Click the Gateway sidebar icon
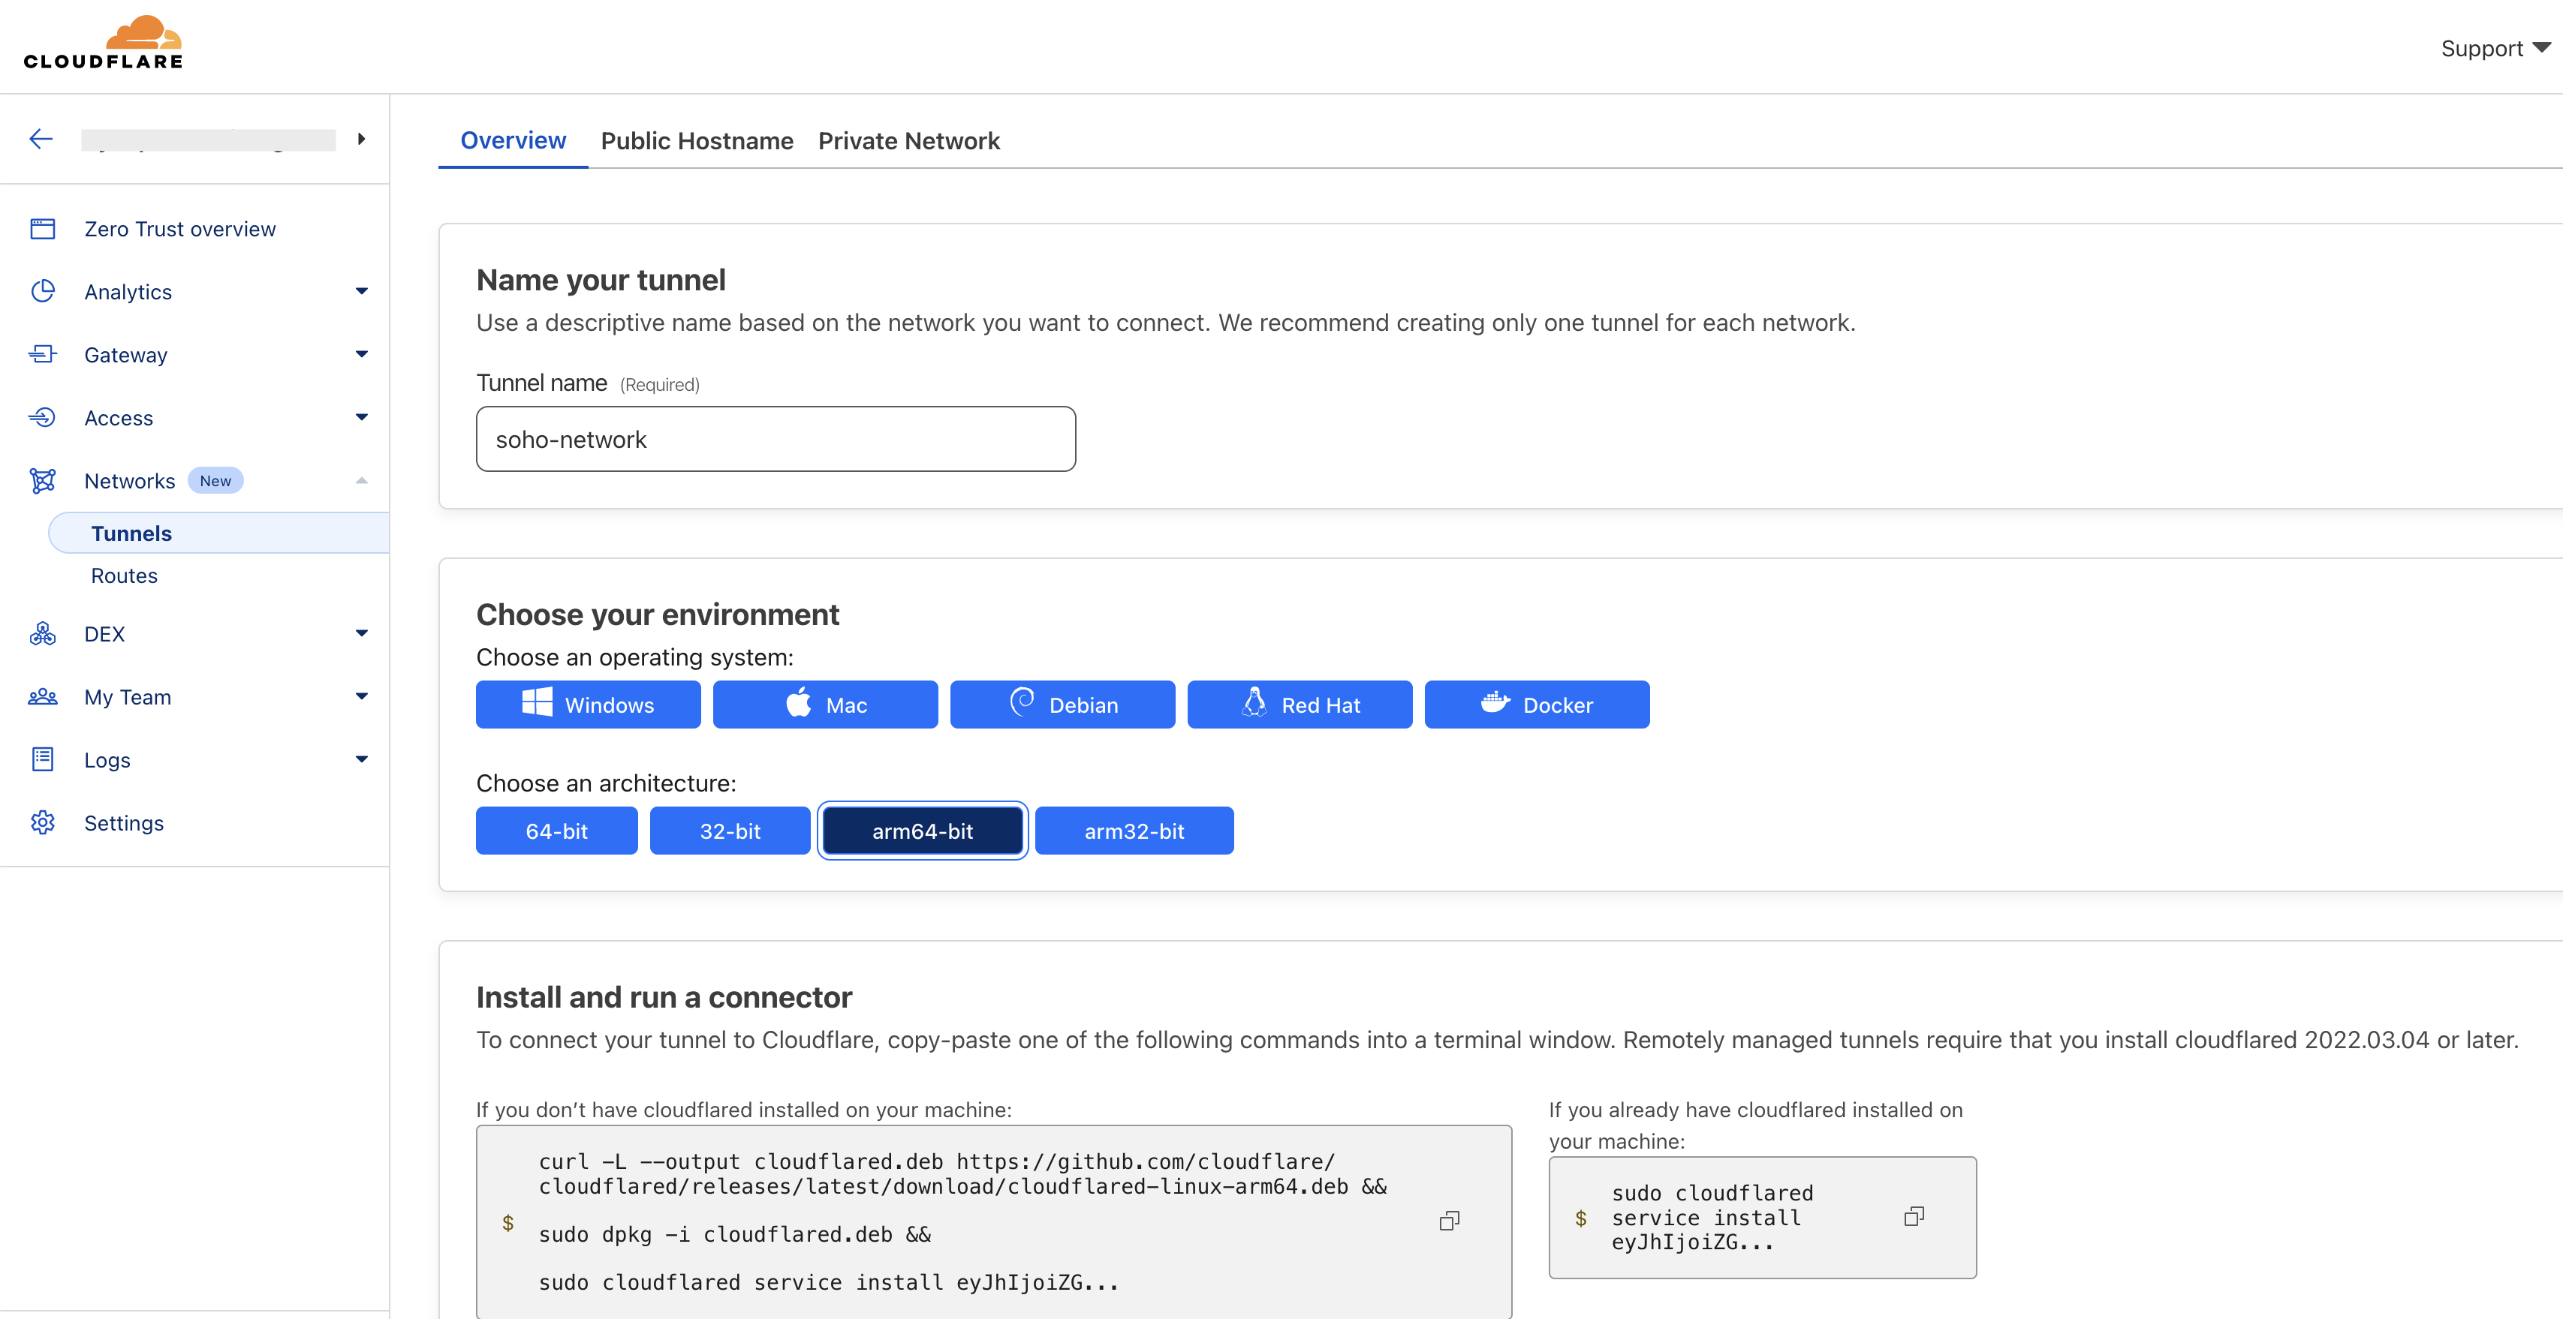The height and width of the screenshot is (1319, 2563). pyautogui.click(x=43, y=354)
